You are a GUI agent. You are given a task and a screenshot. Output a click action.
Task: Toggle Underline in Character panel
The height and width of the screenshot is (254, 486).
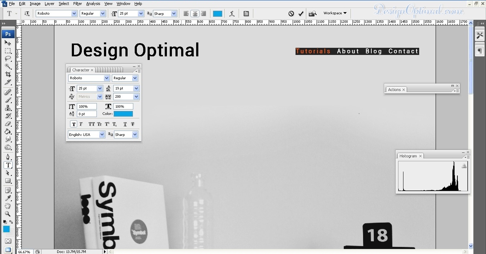[x=125, y=124]
